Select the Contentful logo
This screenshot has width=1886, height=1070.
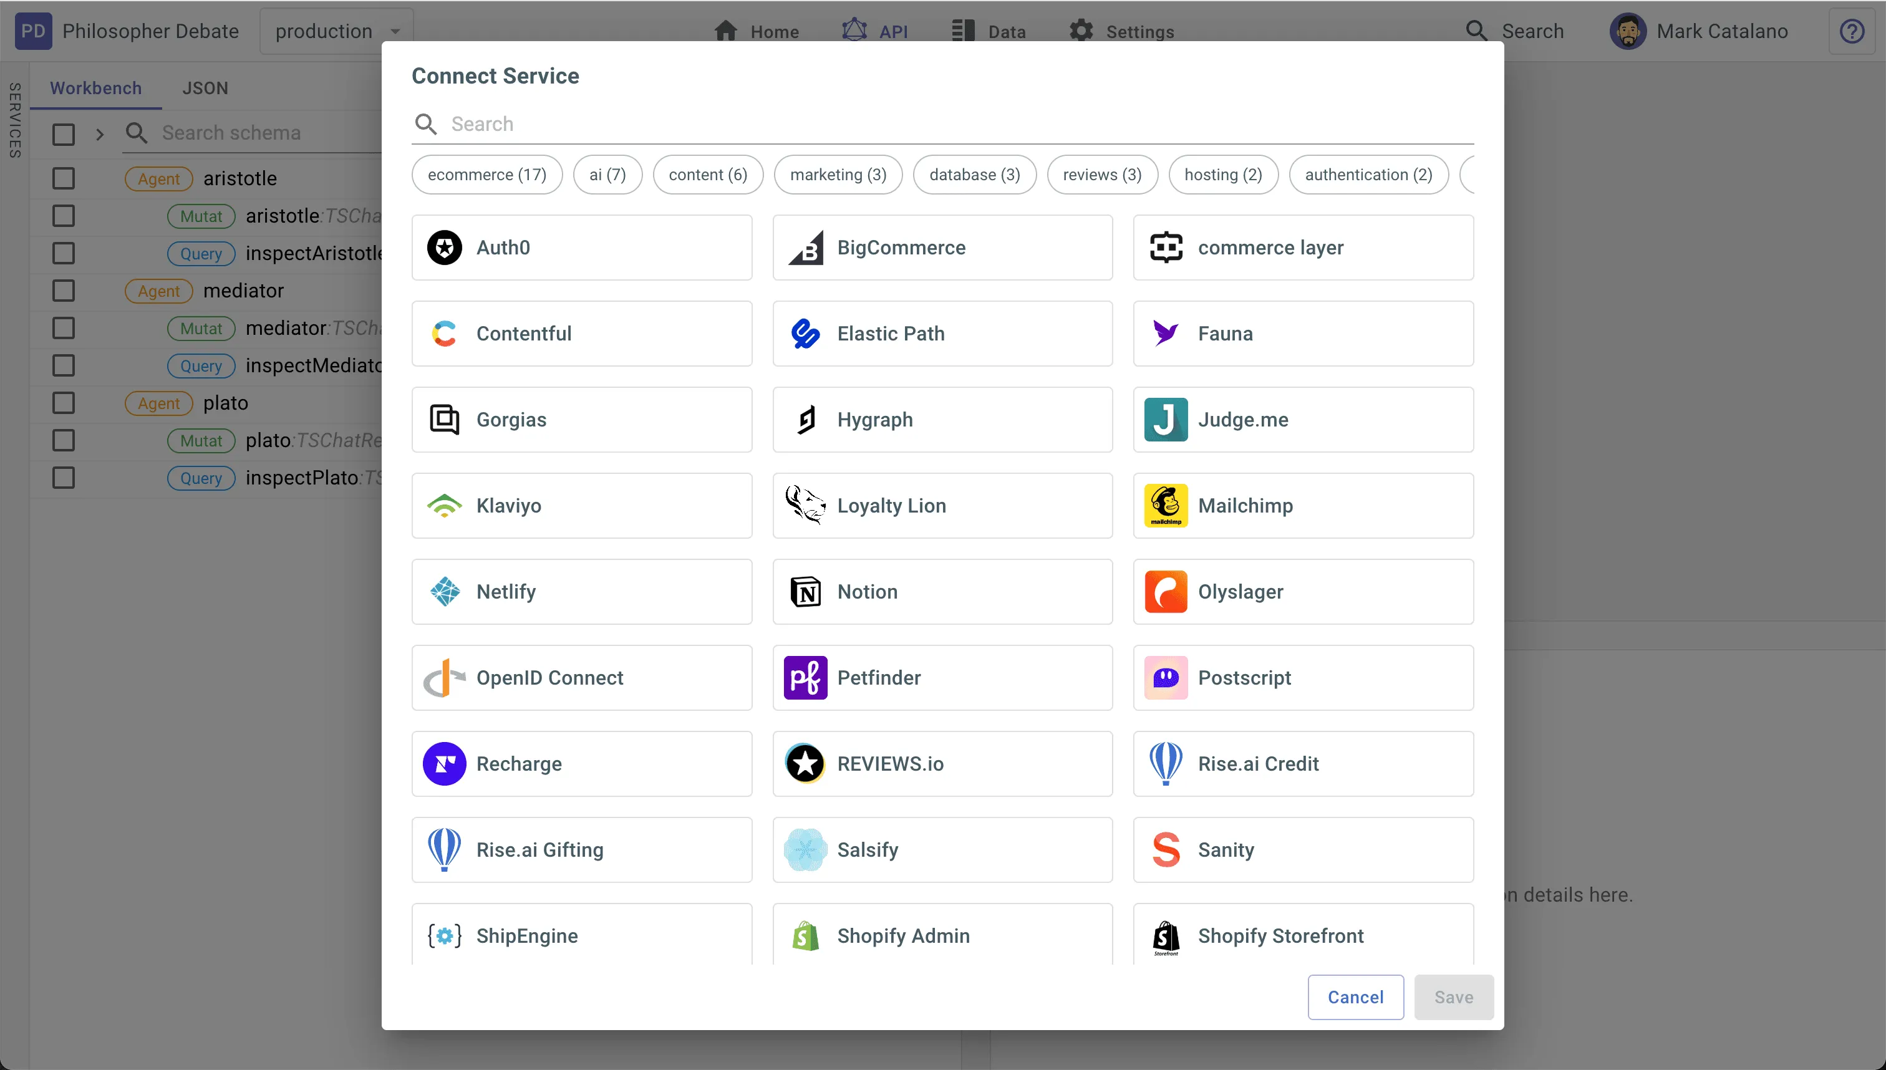[x=444, y=334]
